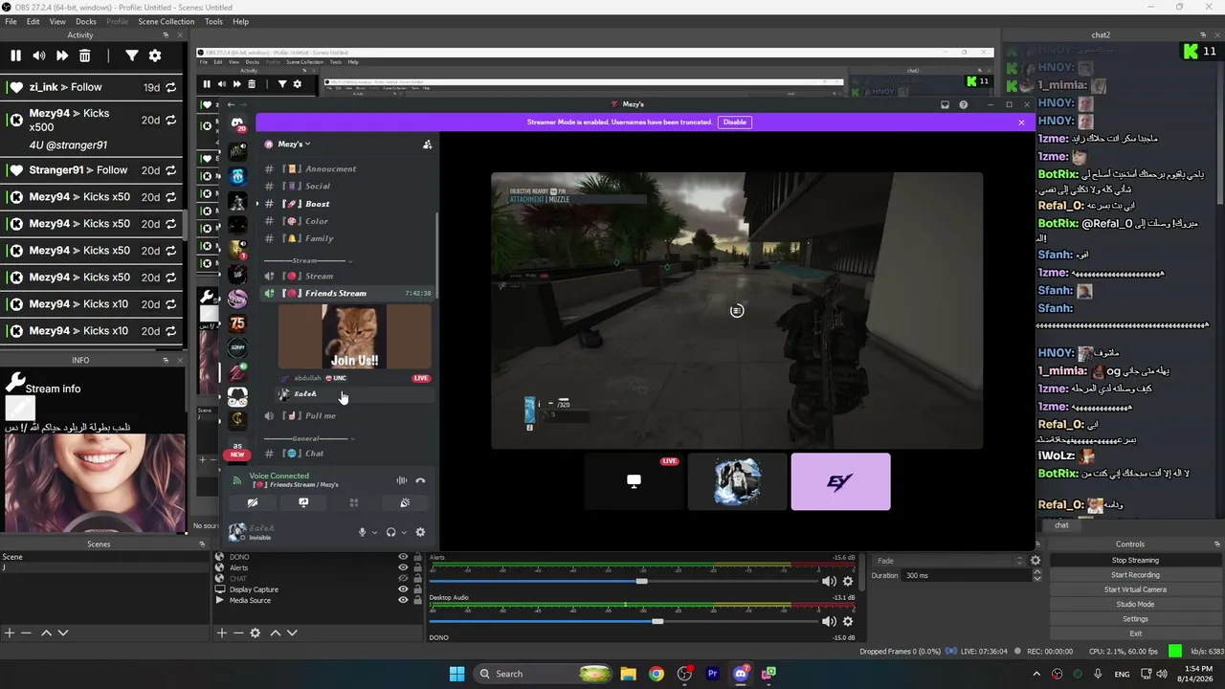This screenshot has height=689, width=1225.
Task: Mute alert sounds in Activity dock
Action: [x=38, y=56]
